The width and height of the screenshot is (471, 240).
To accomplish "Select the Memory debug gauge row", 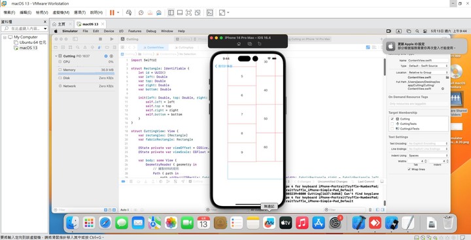I will point(86,70).
